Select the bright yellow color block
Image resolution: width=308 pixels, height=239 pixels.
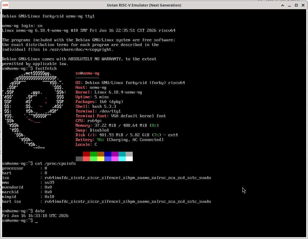click(101, 159)
